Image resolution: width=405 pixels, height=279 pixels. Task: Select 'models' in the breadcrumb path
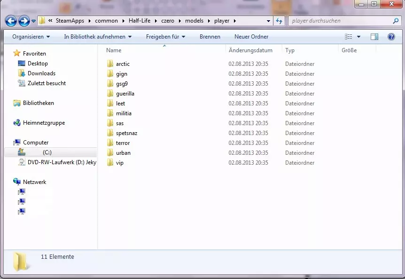194,21
